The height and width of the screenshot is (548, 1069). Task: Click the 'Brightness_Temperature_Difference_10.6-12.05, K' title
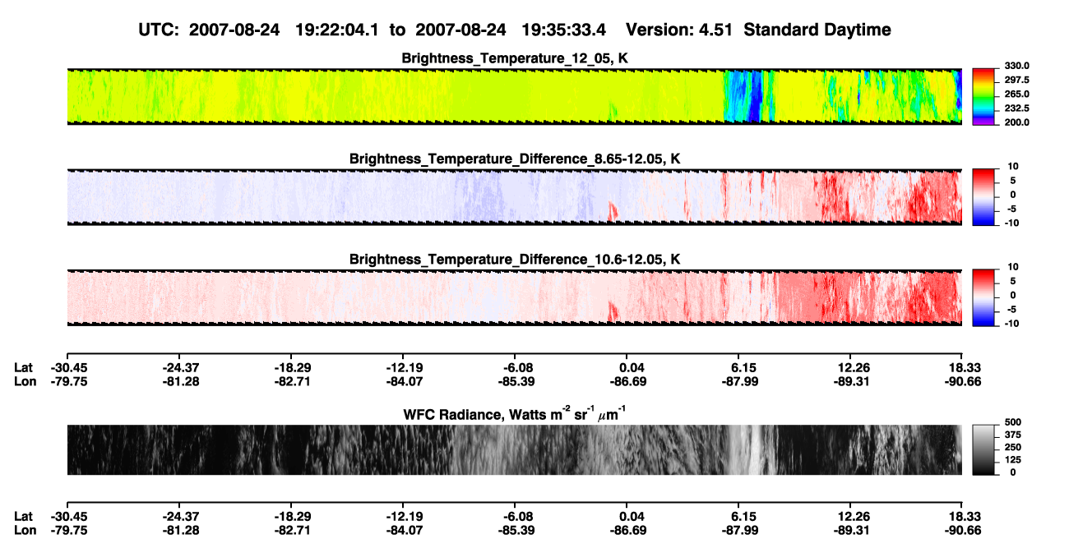tap(515, 260)
